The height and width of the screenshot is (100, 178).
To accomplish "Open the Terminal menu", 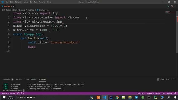I will (42, 2).
